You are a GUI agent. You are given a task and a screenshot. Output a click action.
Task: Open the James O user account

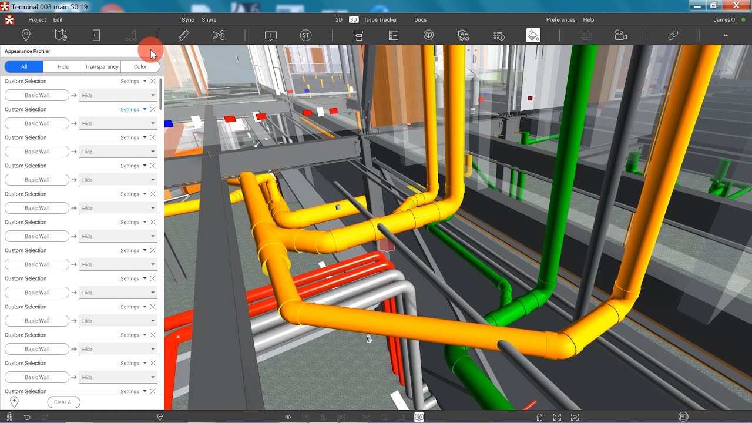point(724,19)
